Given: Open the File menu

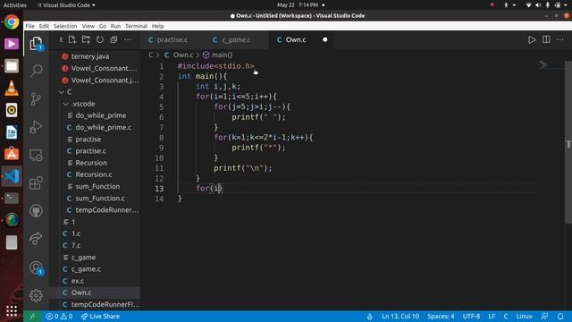Looking at the screenshot, I should click(29, 26).
